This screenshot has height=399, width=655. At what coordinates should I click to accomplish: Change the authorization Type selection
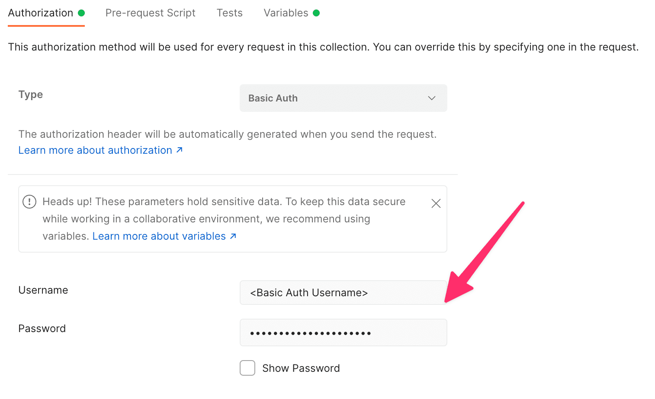(343, 98)
